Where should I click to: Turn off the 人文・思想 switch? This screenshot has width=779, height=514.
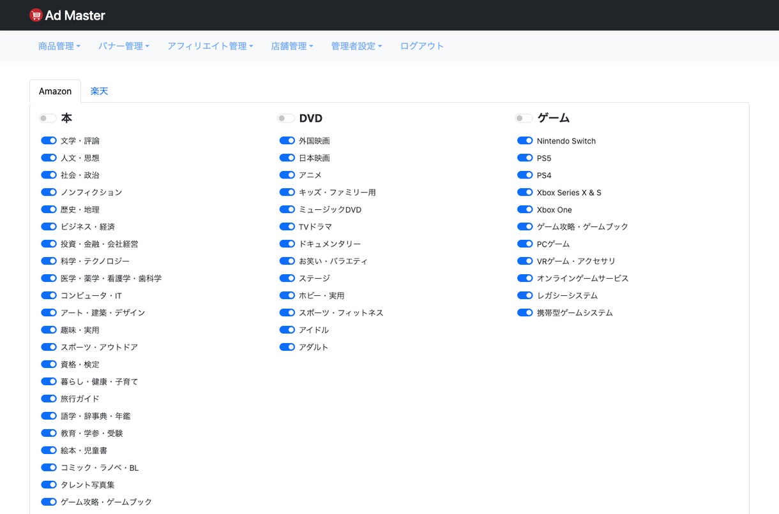pos(49,158)
